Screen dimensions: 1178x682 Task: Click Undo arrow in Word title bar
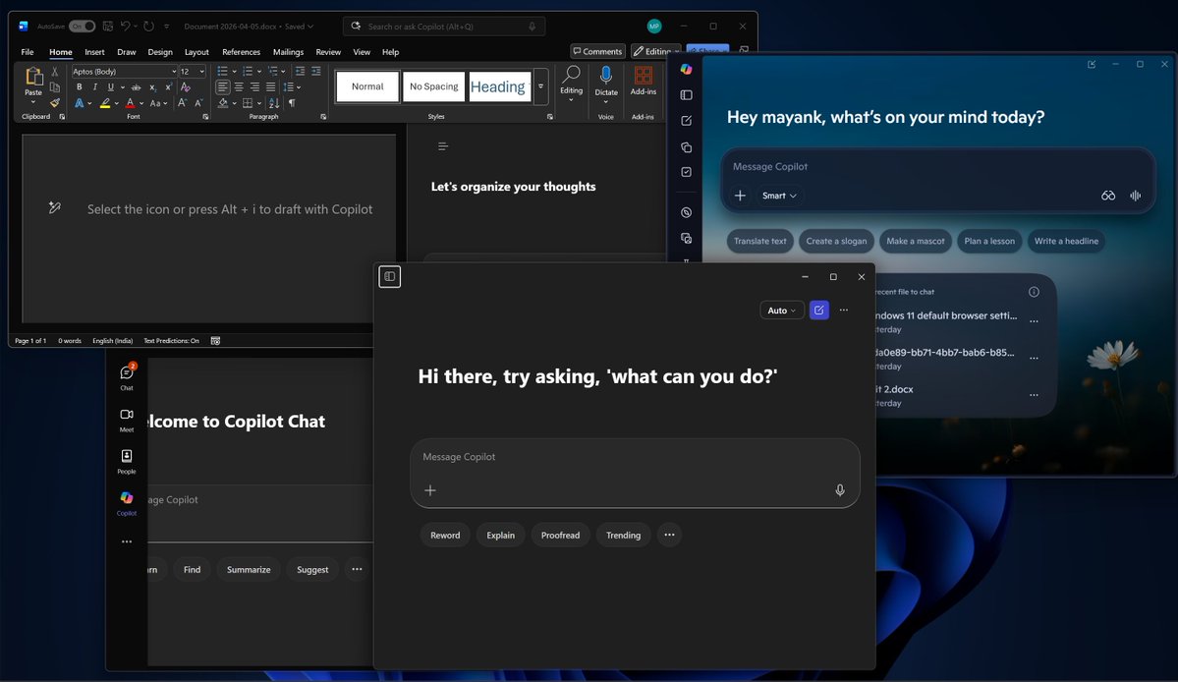point(126,27)
